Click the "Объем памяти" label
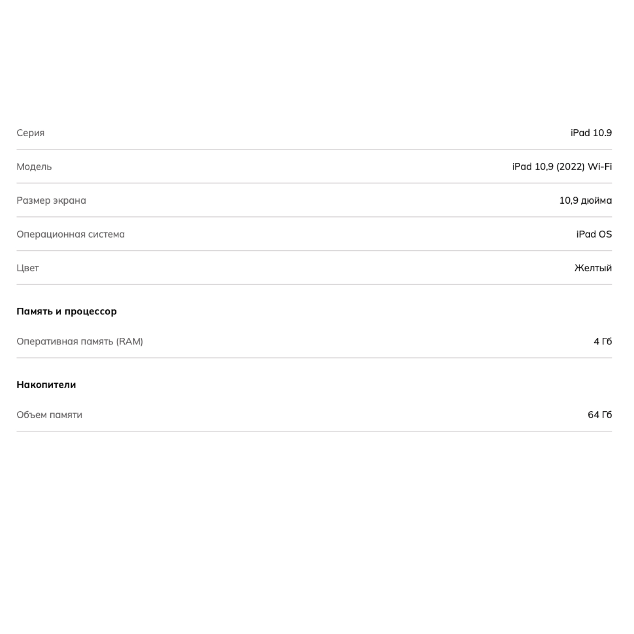634x634 pixels. [x=49, y=415]
